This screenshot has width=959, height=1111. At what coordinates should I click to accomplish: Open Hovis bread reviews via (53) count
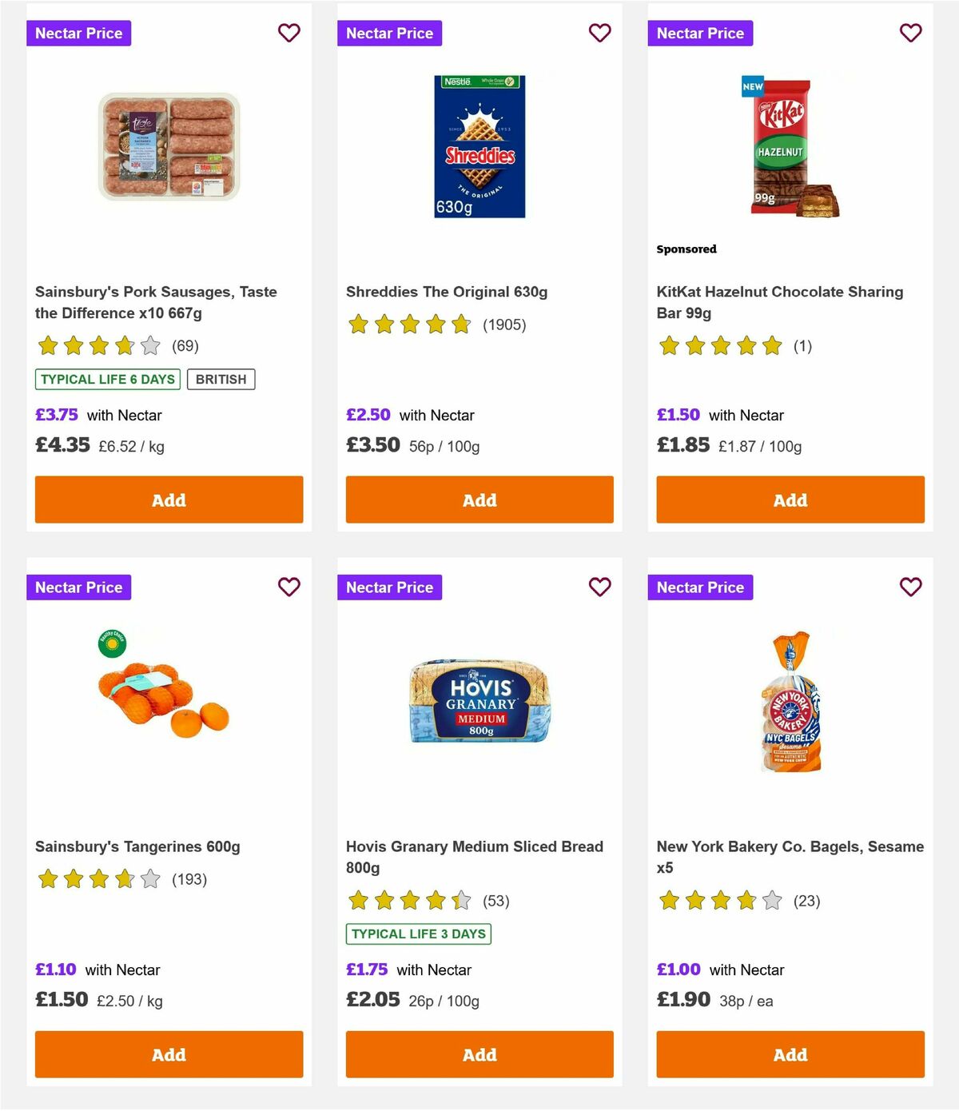495,900
